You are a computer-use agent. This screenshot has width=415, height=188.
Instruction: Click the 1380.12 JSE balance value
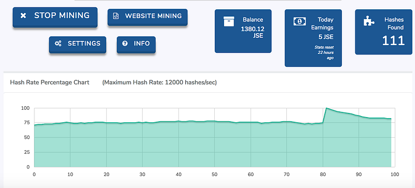tap(252, 32)
